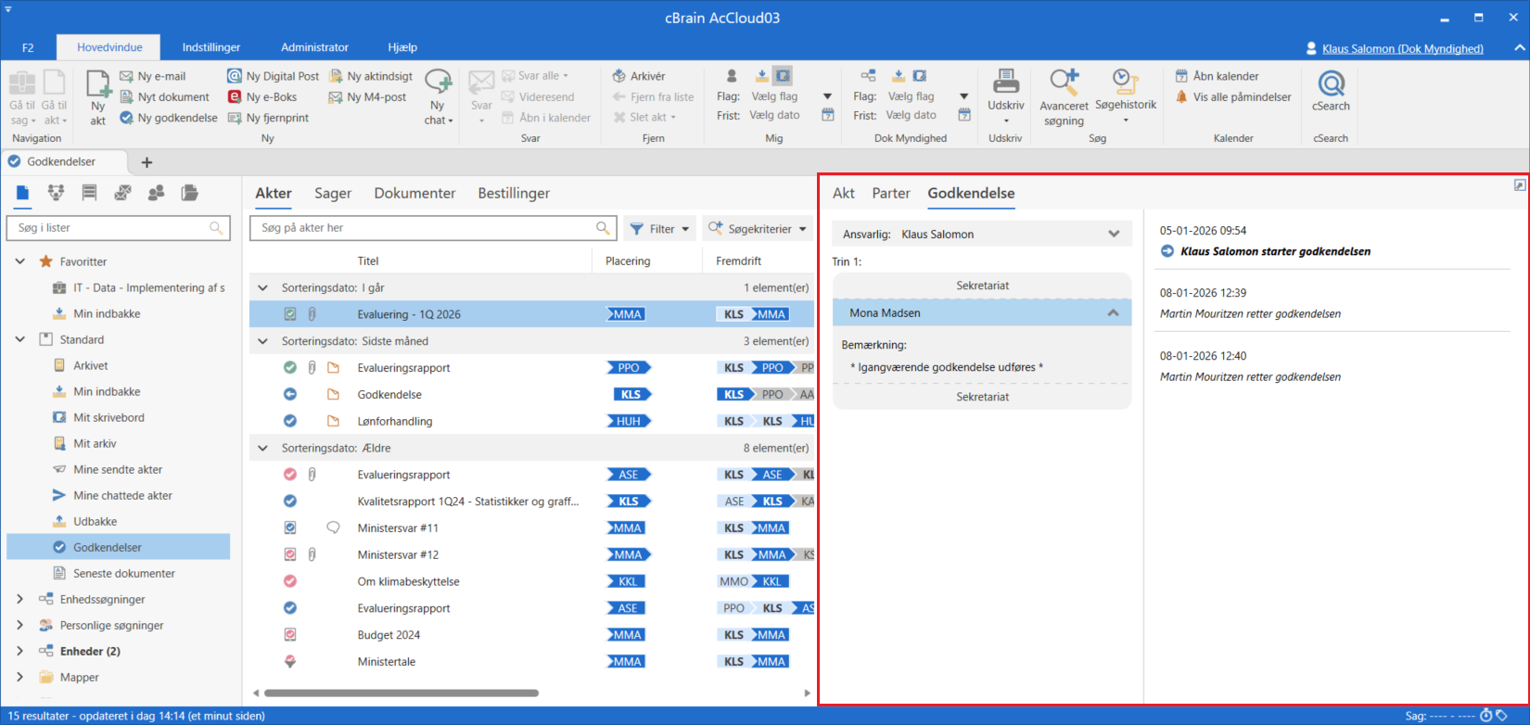Switch to the Sager list tab
The height and width of the screenshot is (725, 1530).
coord(333,193)
